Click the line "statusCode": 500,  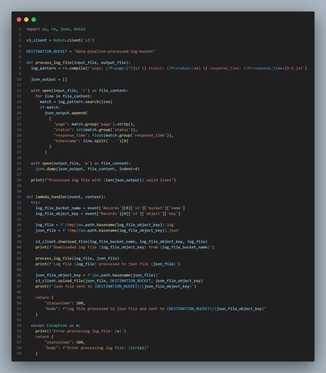65,342
